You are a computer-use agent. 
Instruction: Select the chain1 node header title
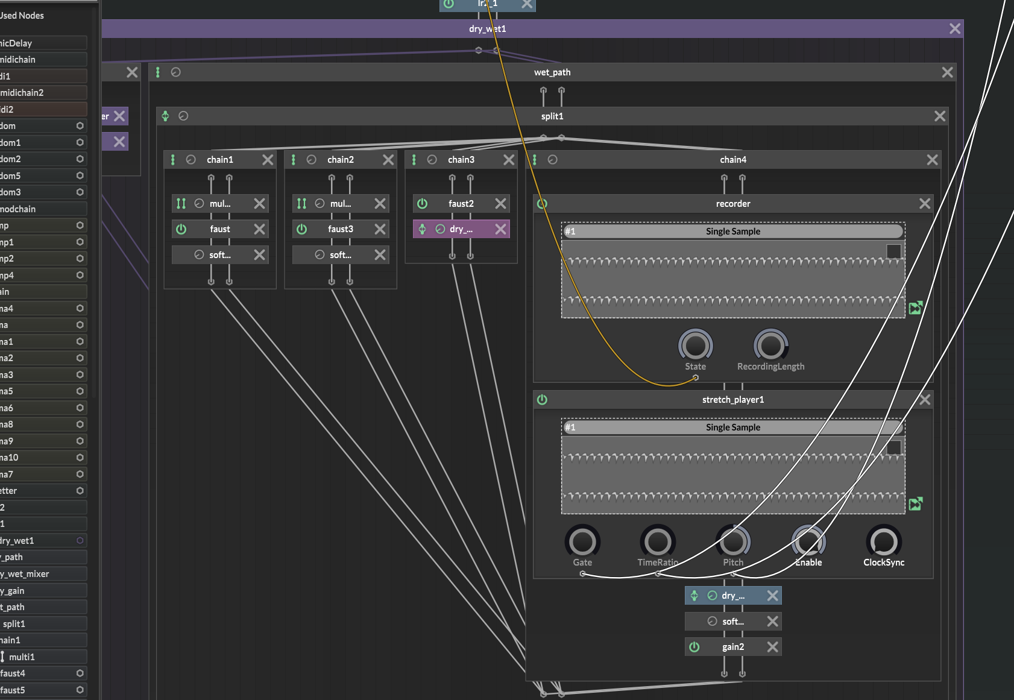[x=220, y=160]
